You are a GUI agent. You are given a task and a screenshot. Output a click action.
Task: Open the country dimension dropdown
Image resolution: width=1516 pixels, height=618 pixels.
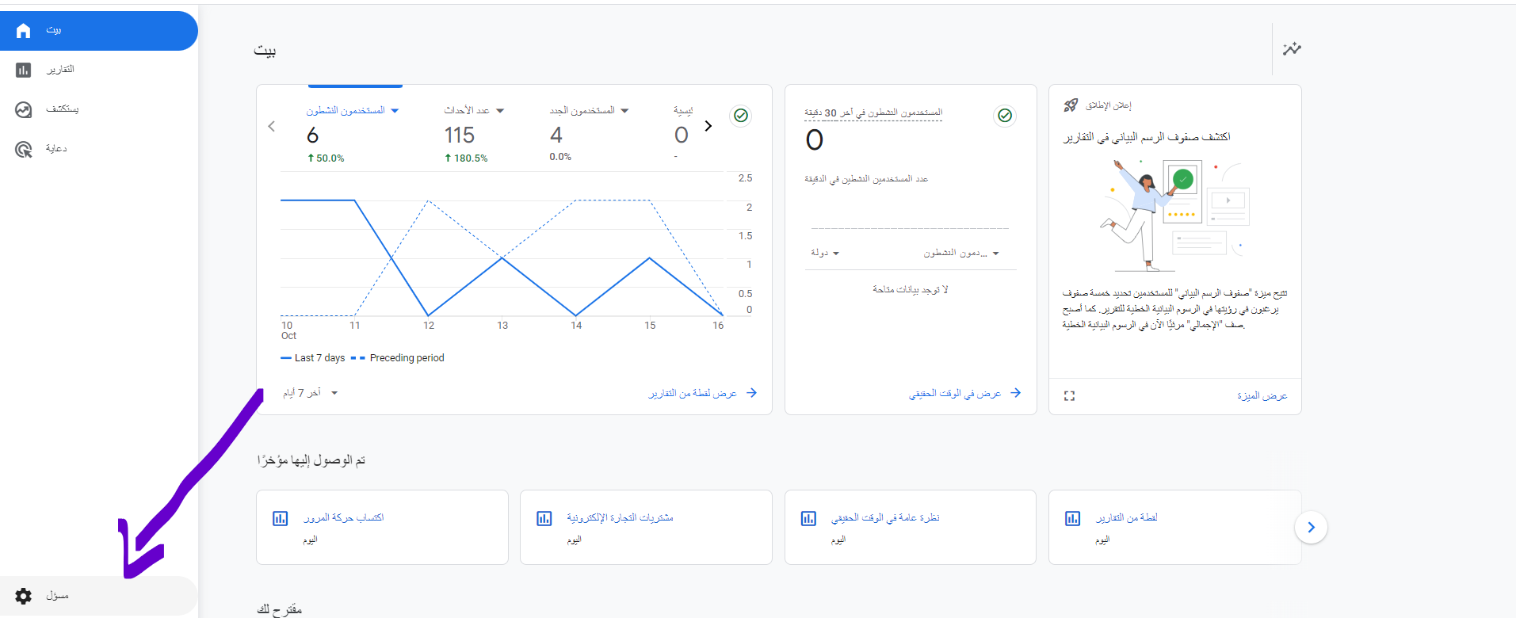coord(825,254)
